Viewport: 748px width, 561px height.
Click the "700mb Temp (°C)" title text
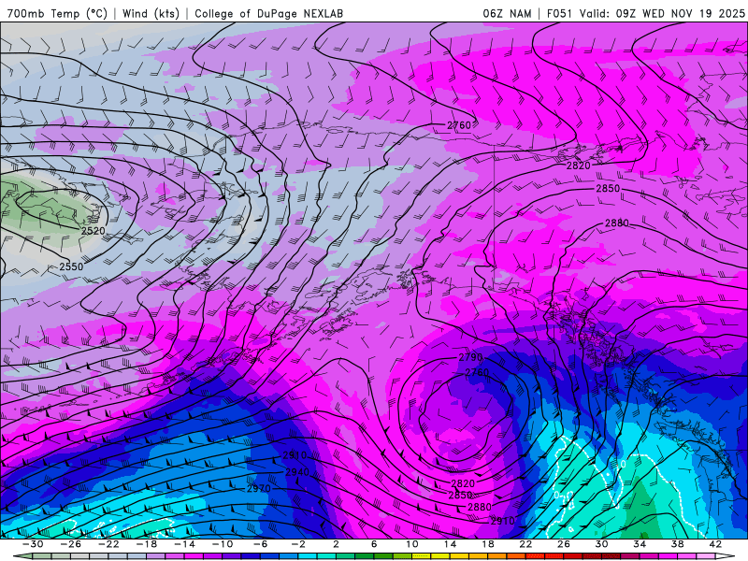pyautogui.click(x=58, y=13)
